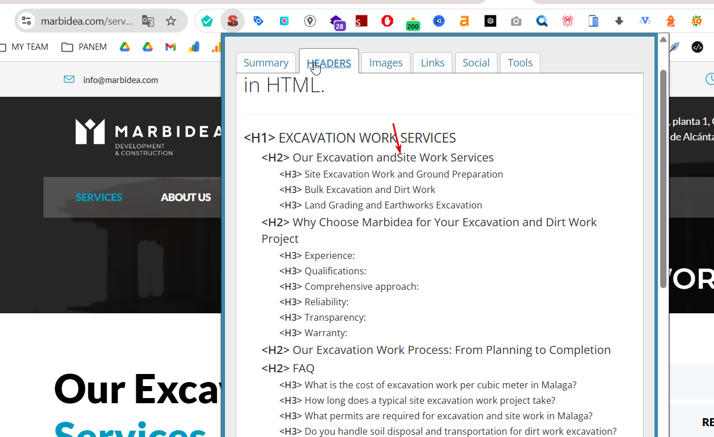The image size is (714, 437).
Task: Select the HEADERS tab
Action: click(329, 62)
